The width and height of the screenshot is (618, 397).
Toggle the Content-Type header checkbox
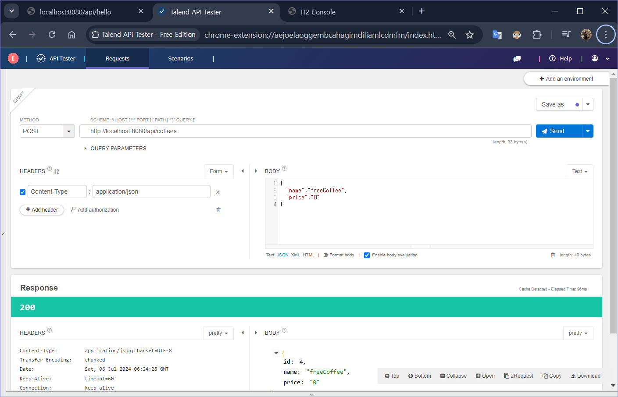click(x=23, y=192)
